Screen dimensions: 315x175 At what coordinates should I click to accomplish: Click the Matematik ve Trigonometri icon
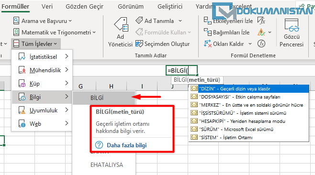coord(16,32)
